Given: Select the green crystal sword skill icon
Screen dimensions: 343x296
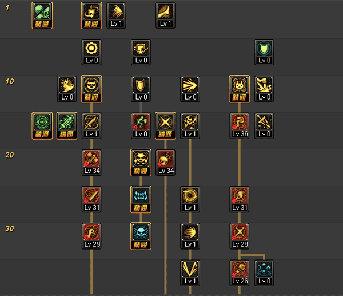Looking at the screenshot, I should coord(67,126).
